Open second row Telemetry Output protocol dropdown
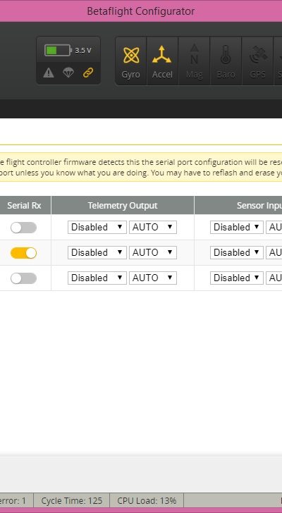The width and height of the screenshot is (282, 513). (97, 252)
